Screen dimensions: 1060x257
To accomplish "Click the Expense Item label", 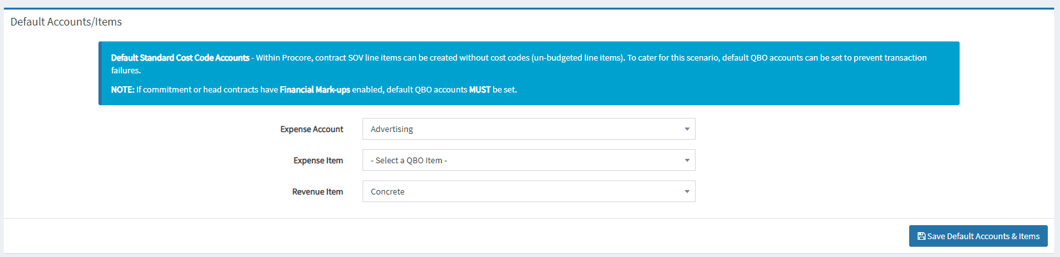I will click(x=318, y=160).
